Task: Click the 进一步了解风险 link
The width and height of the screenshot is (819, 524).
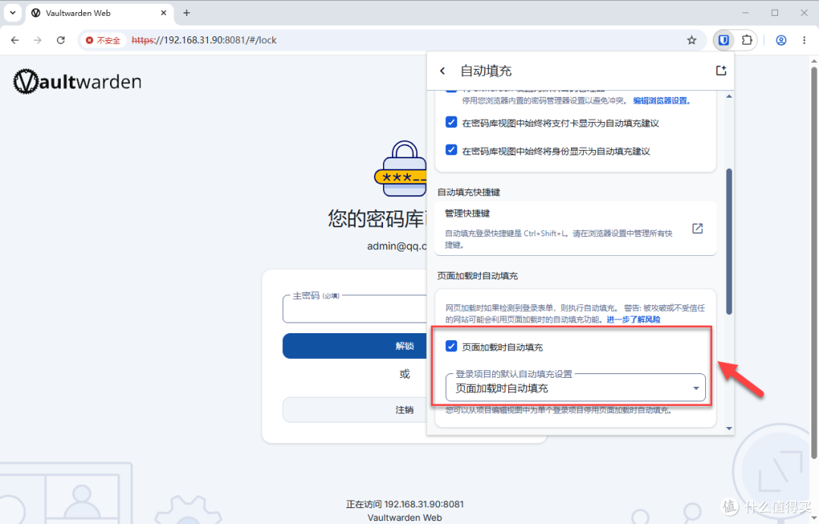Action: 633,319
